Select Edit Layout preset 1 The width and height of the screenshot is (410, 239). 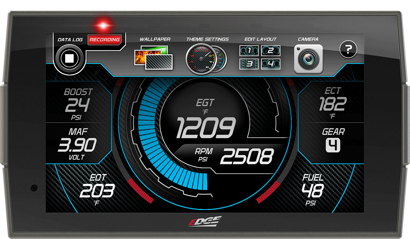[x=249, y=51]
